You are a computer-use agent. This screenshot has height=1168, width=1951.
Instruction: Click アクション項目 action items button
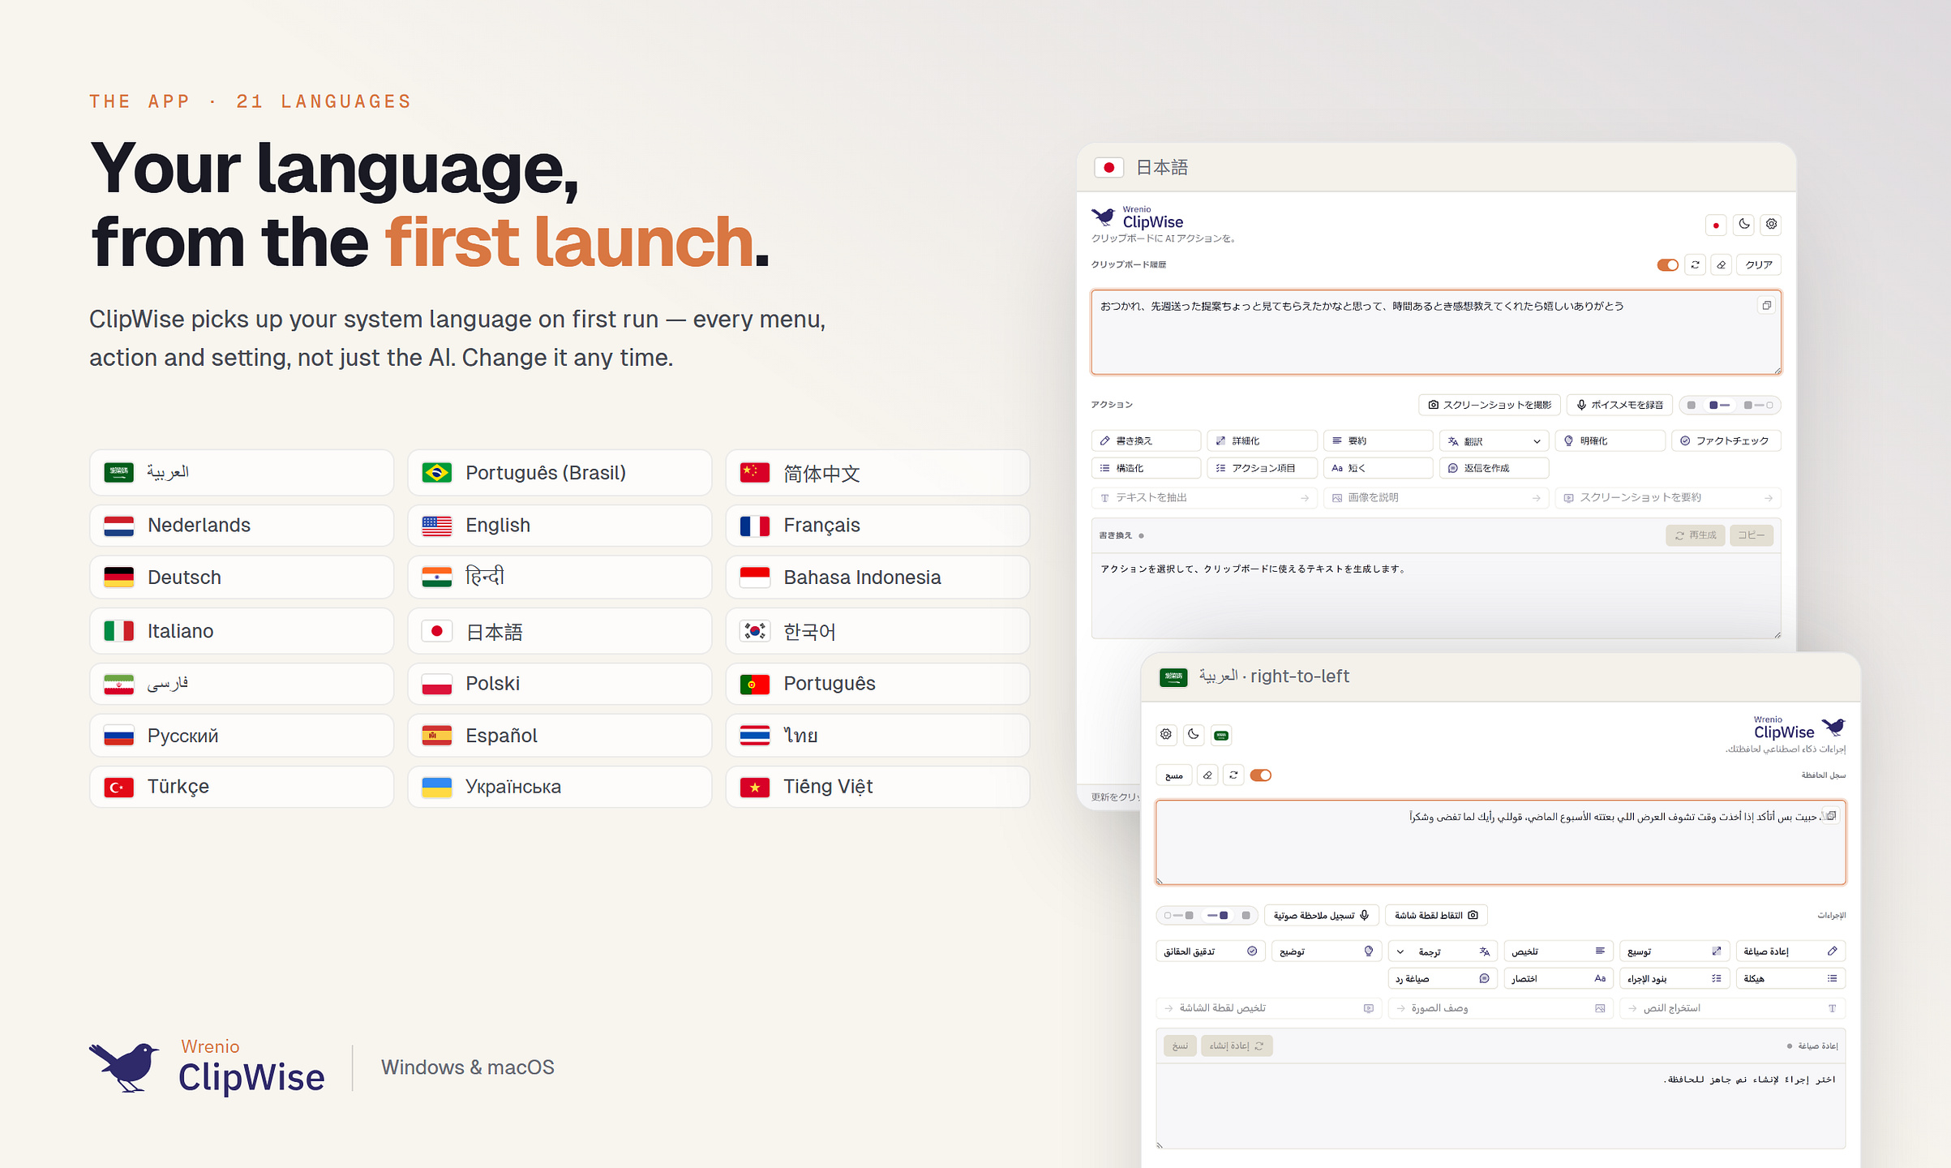(1262, 468)
